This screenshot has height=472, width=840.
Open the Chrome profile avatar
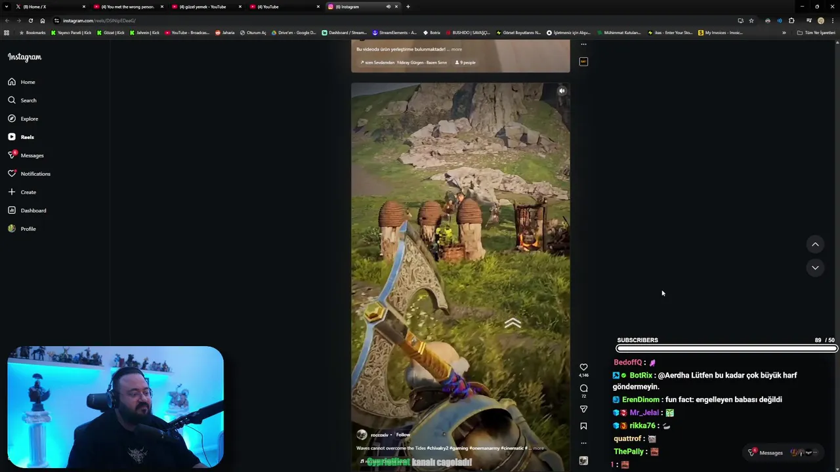(x=821, y=20)
